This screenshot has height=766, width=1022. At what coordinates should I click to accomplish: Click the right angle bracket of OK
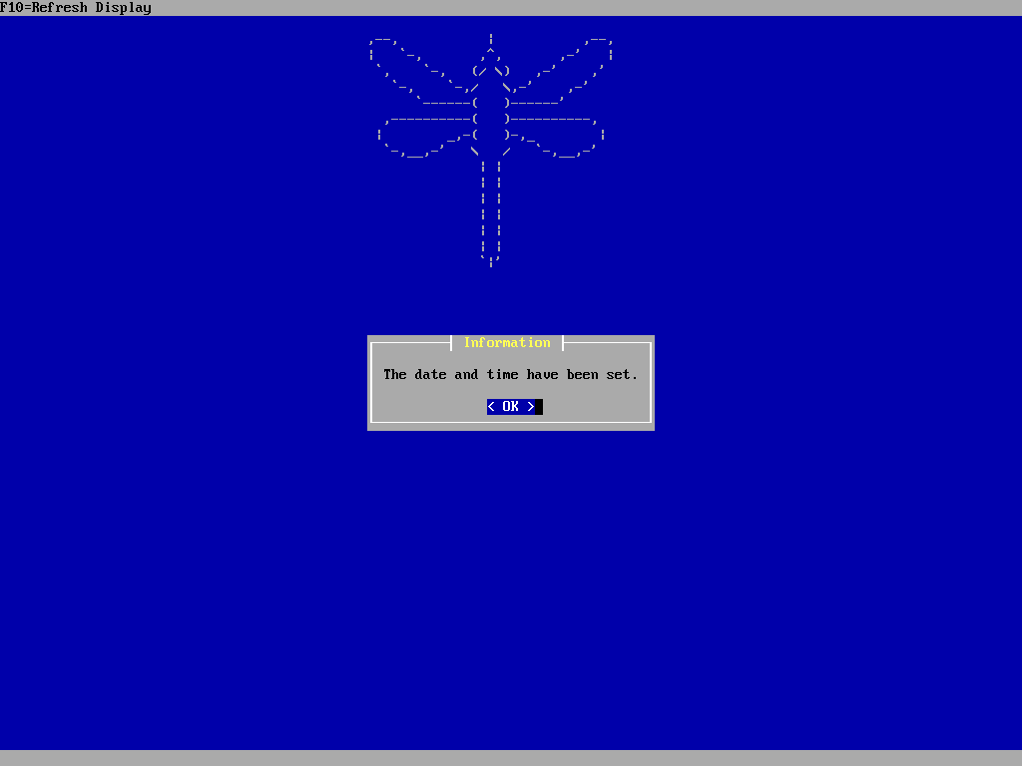pyautogui.click(x=531, y=407)
